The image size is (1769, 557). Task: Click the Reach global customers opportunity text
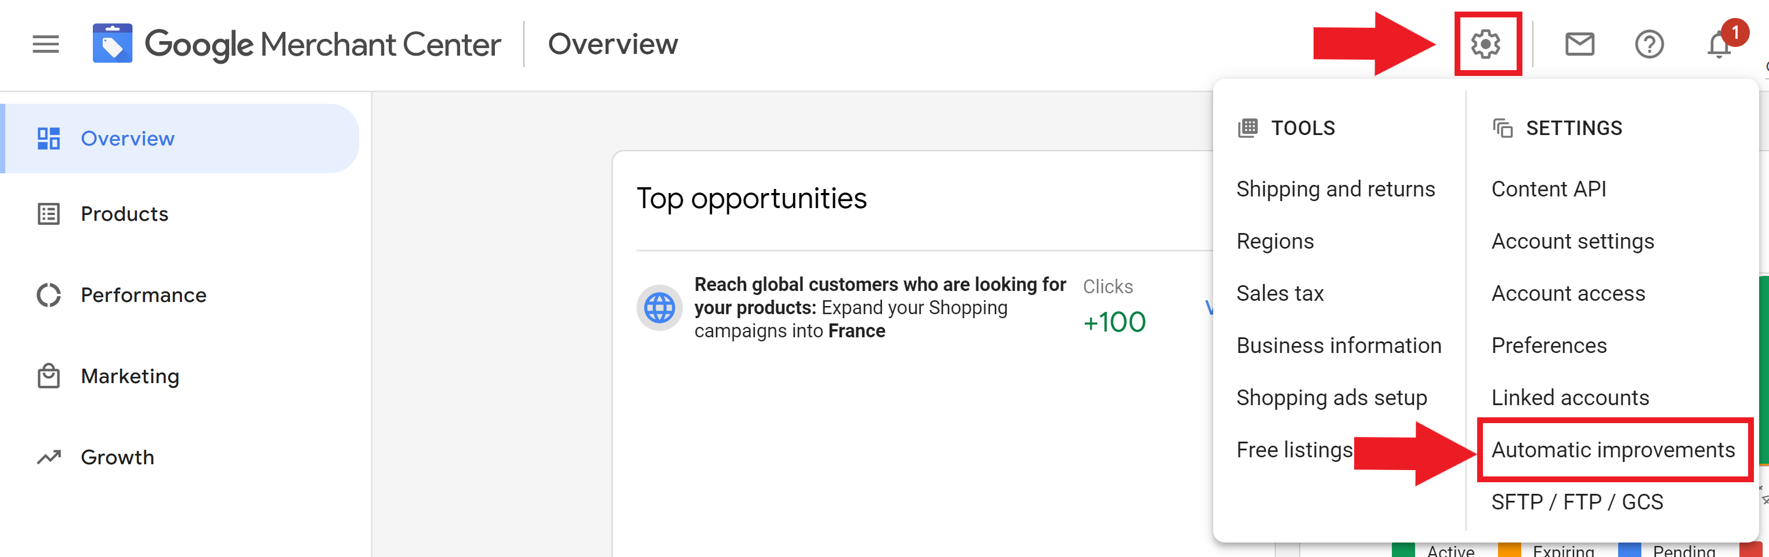(x=880, y=308)
